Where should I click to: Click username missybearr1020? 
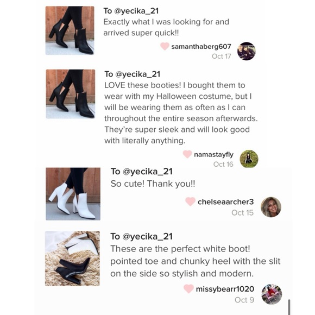pyautogui.click(x=225, y=289)
